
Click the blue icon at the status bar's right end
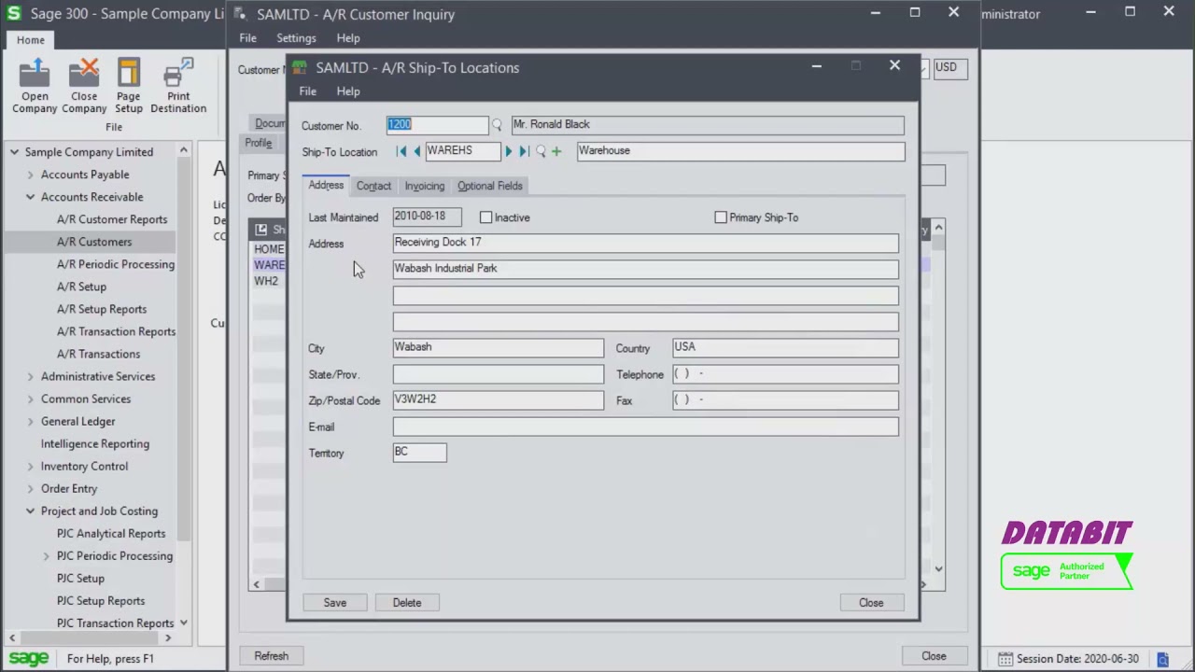pyautogui.click(x=1163, y=659)
